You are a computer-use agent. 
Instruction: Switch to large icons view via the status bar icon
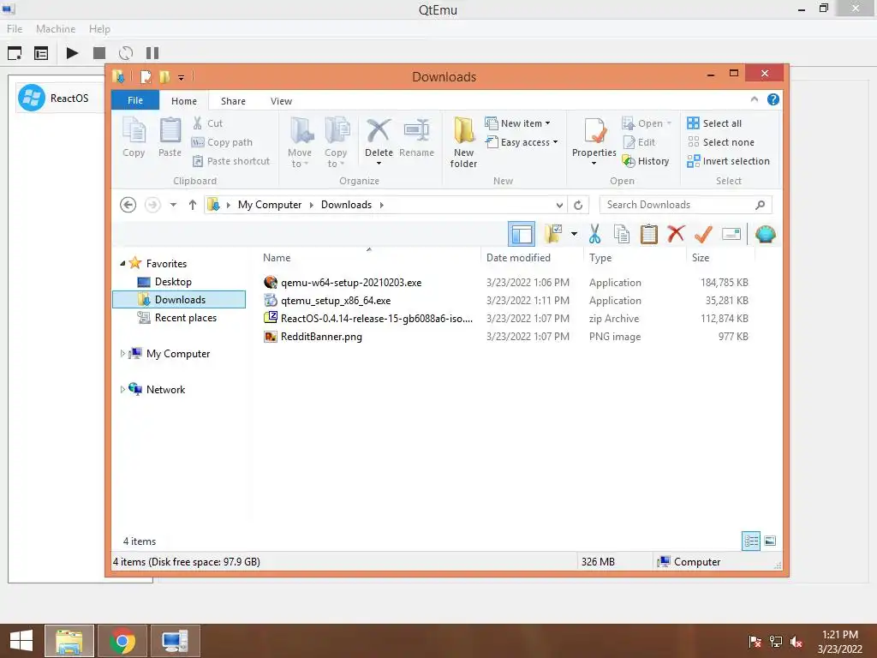770,541
